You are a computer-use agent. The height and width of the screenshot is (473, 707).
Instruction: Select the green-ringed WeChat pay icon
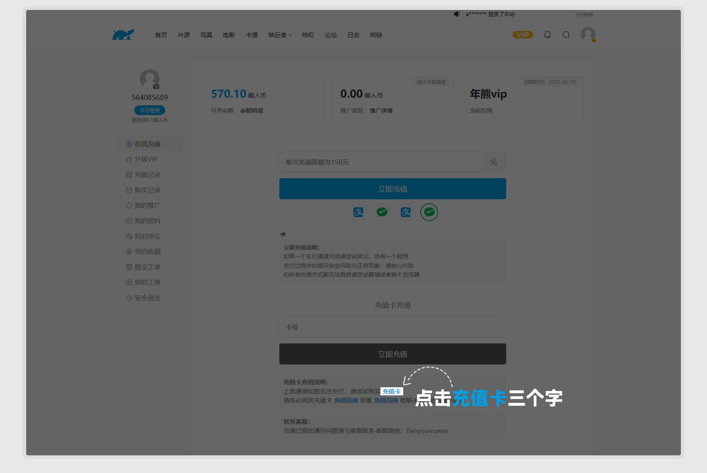tap(429, 212)
